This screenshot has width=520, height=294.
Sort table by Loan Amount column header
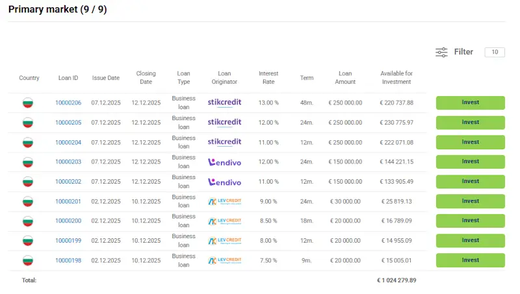click(345, 78)
